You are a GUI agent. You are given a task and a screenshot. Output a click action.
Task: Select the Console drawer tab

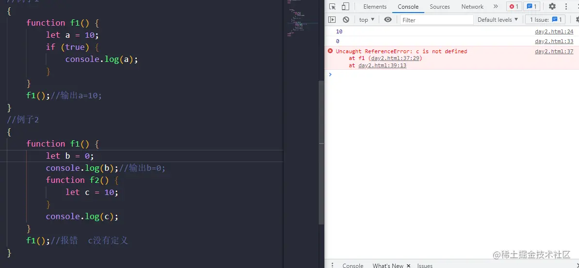pos(353,266)
